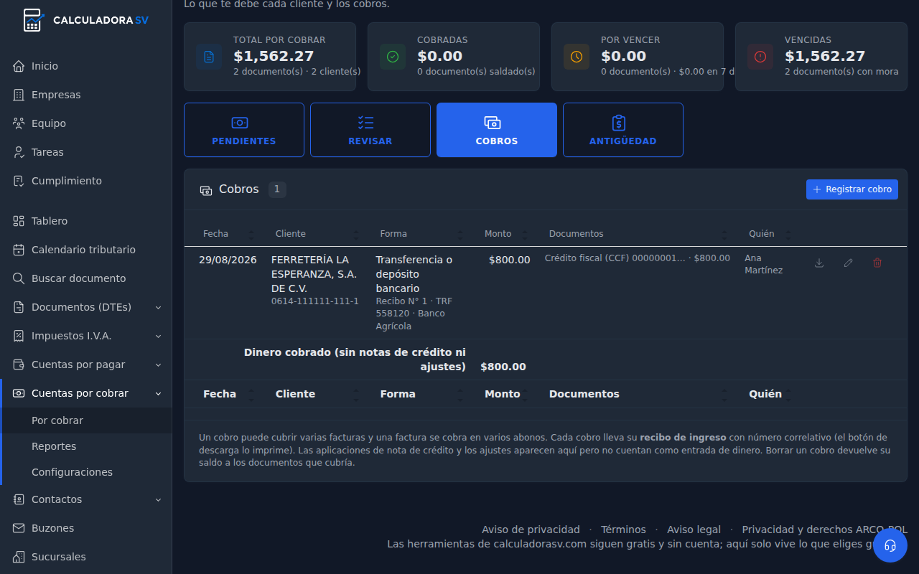Open Buscar documento magnifier icon

(x=19, y=278)
